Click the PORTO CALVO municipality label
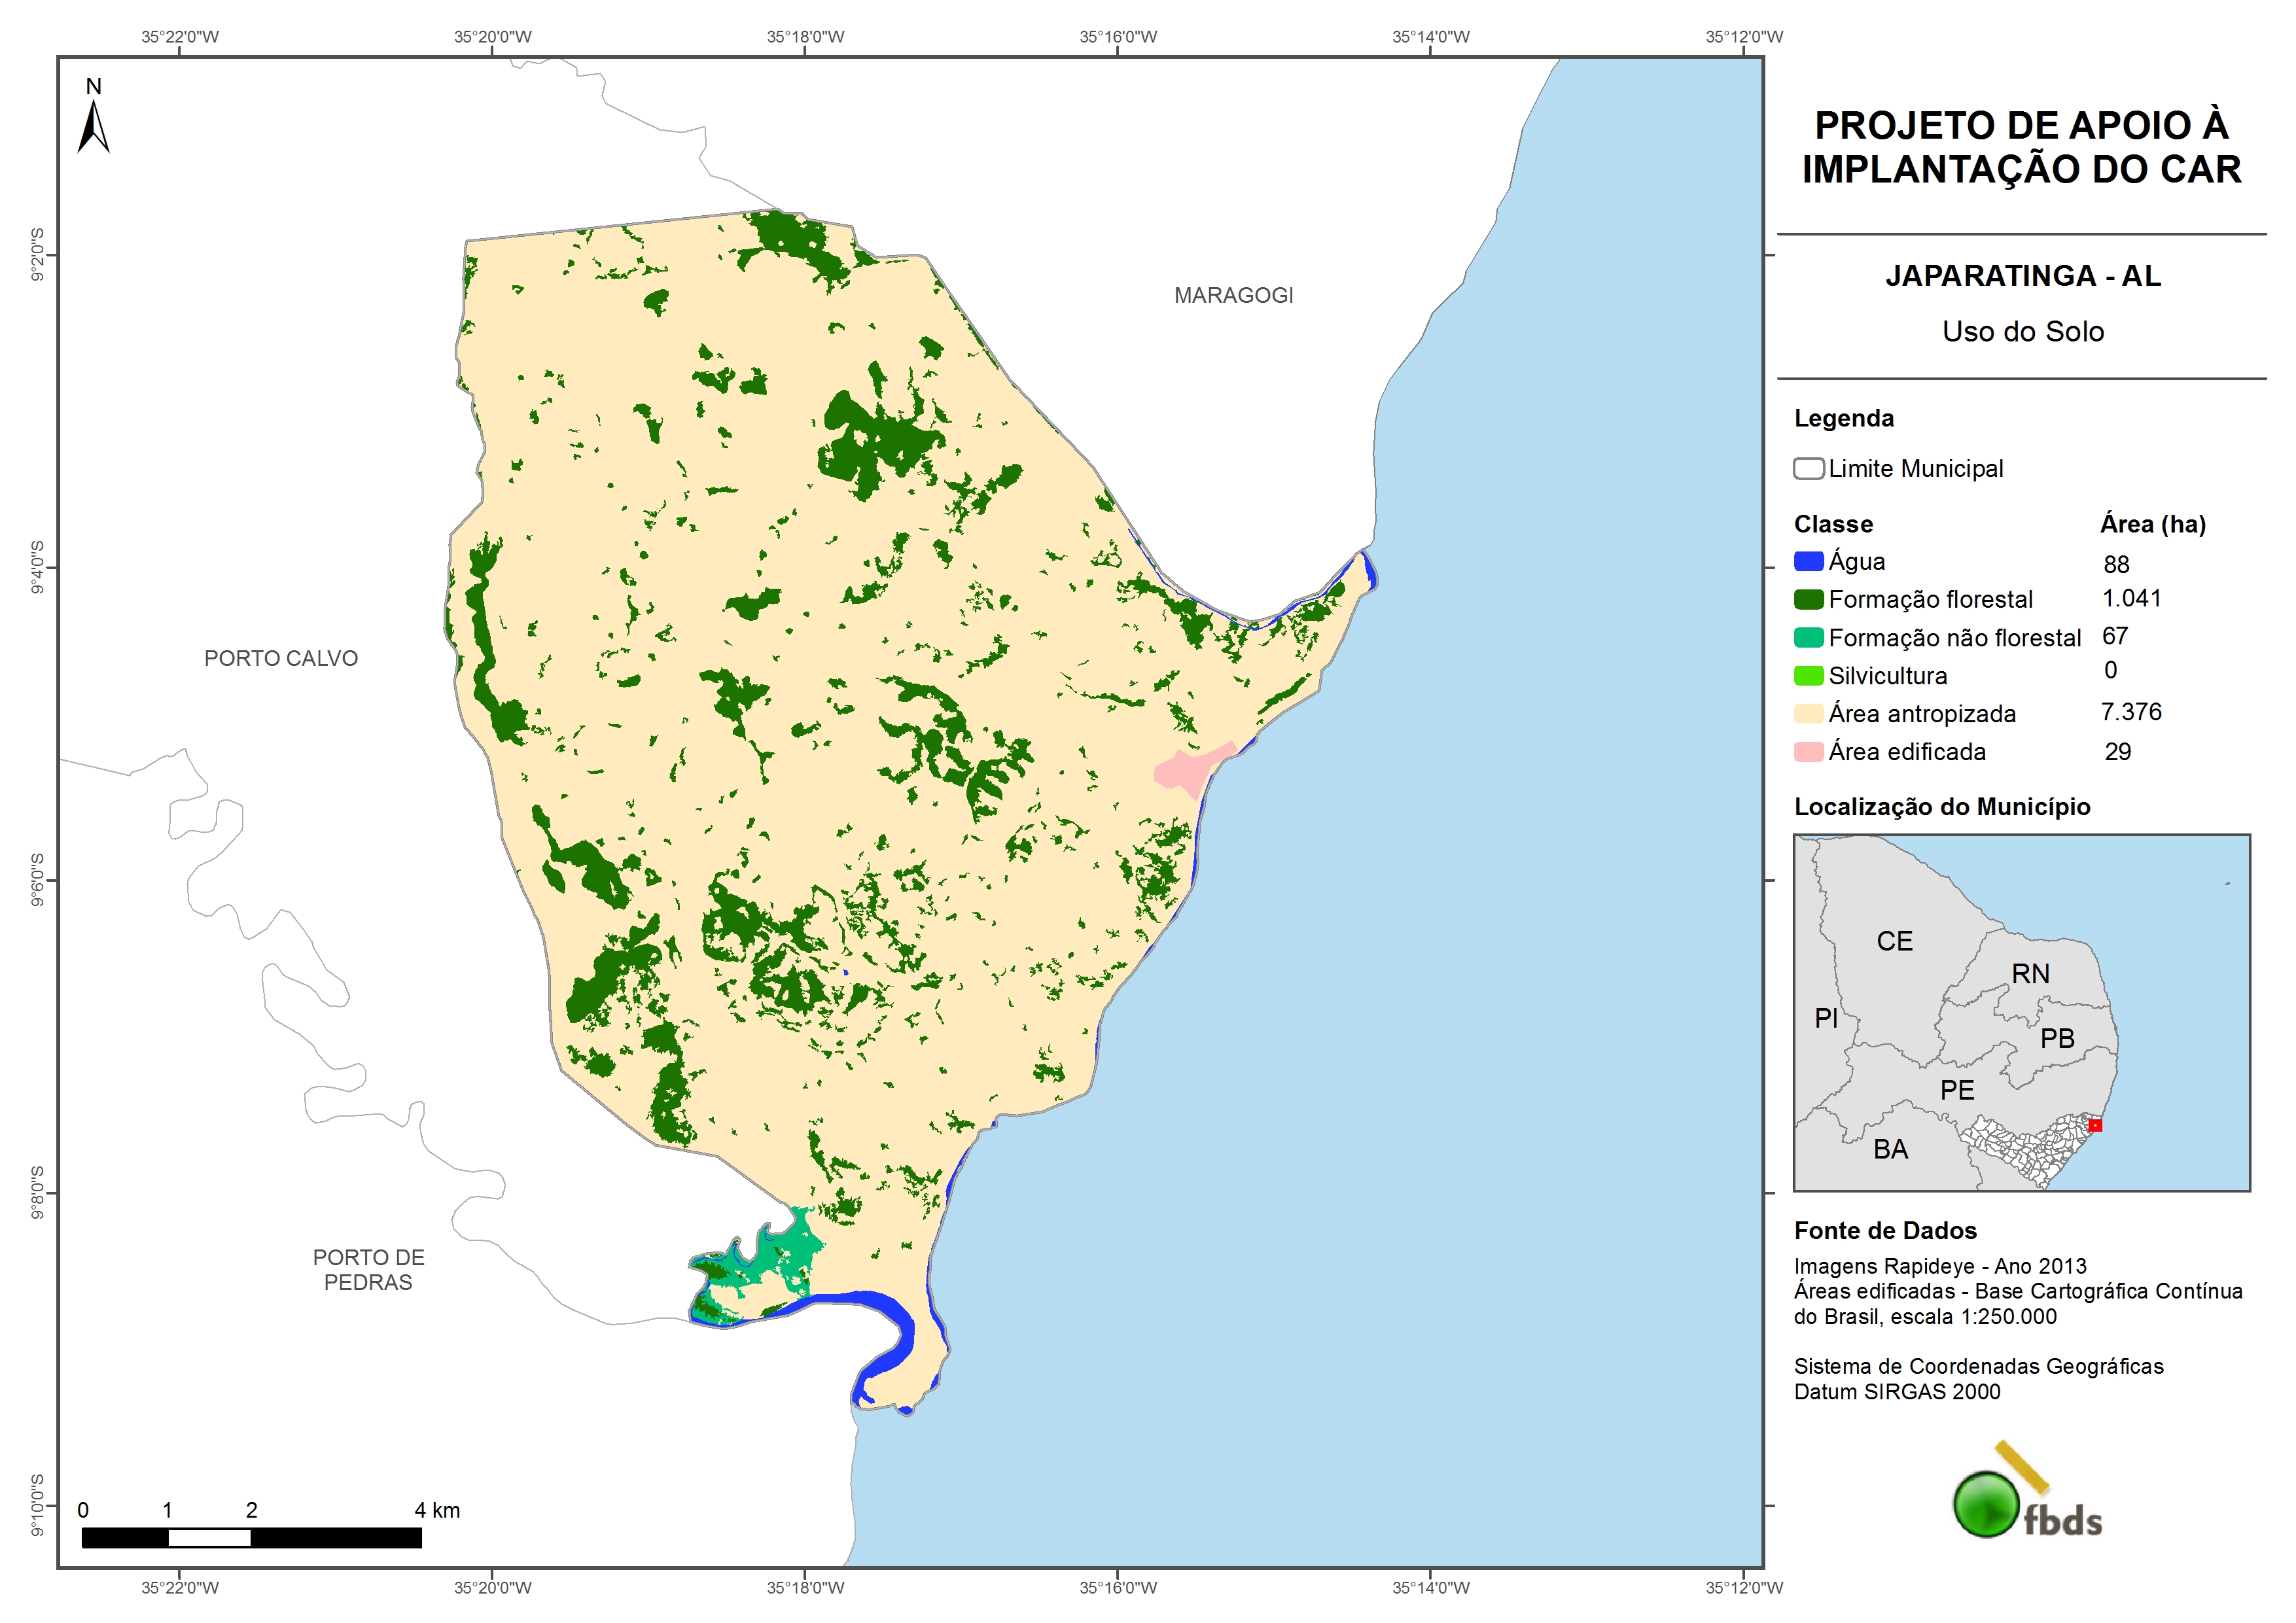This screenshot has width=2296, height=1623. pos(281,658)
